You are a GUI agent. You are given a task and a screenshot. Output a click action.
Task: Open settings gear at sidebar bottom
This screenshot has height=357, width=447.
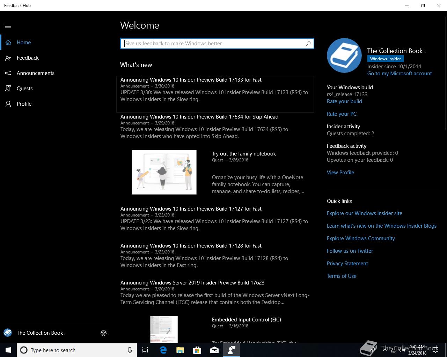103,333
